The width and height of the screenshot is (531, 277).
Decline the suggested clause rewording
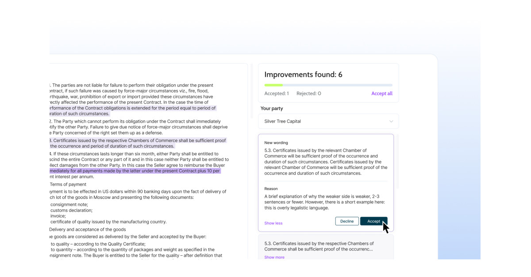tap(347, 221)
